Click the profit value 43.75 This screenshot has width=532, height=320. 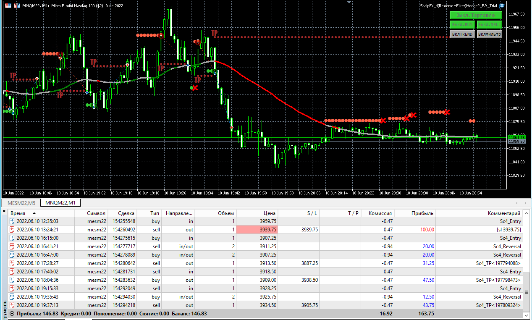428,305
